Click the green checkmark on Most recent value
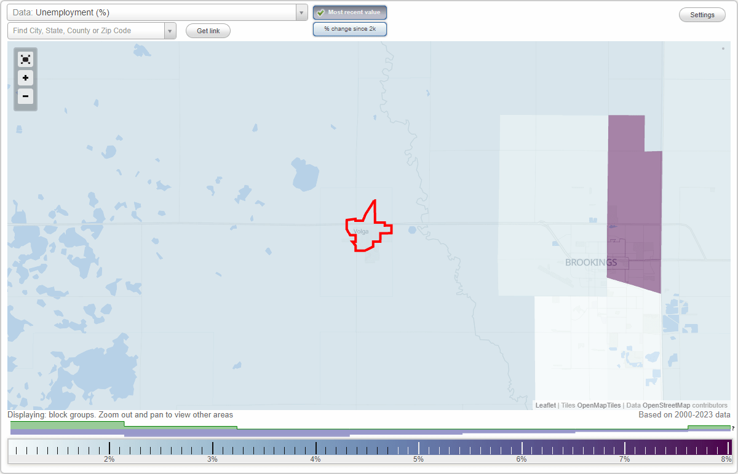 (320, 12)
